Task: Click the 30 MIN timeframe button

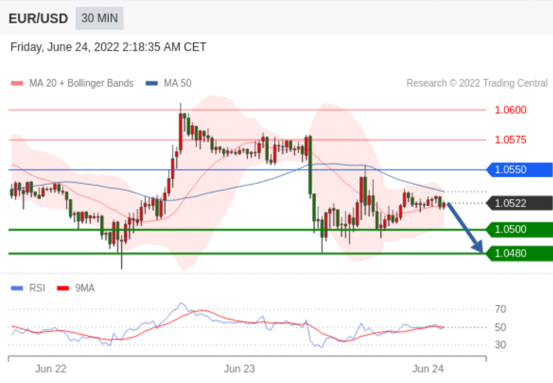Action: [x=99, y=18]
